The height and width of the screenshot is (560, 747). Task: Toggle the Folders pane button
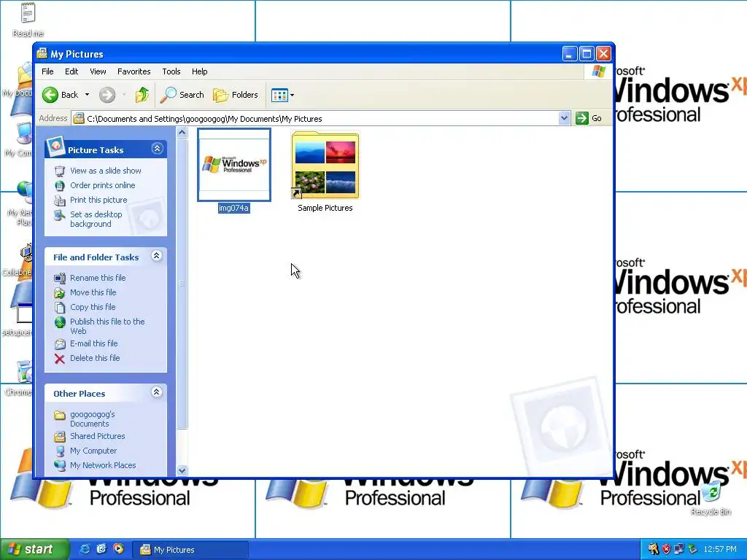pyautogui.click(x=236, y=95)
